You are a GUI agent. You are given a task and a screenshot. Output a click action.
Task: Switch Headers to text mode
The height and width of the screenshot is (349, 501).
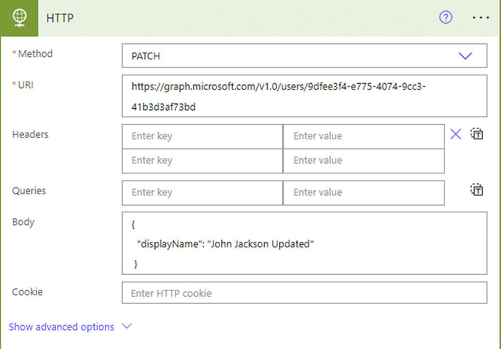pos(476,134)
